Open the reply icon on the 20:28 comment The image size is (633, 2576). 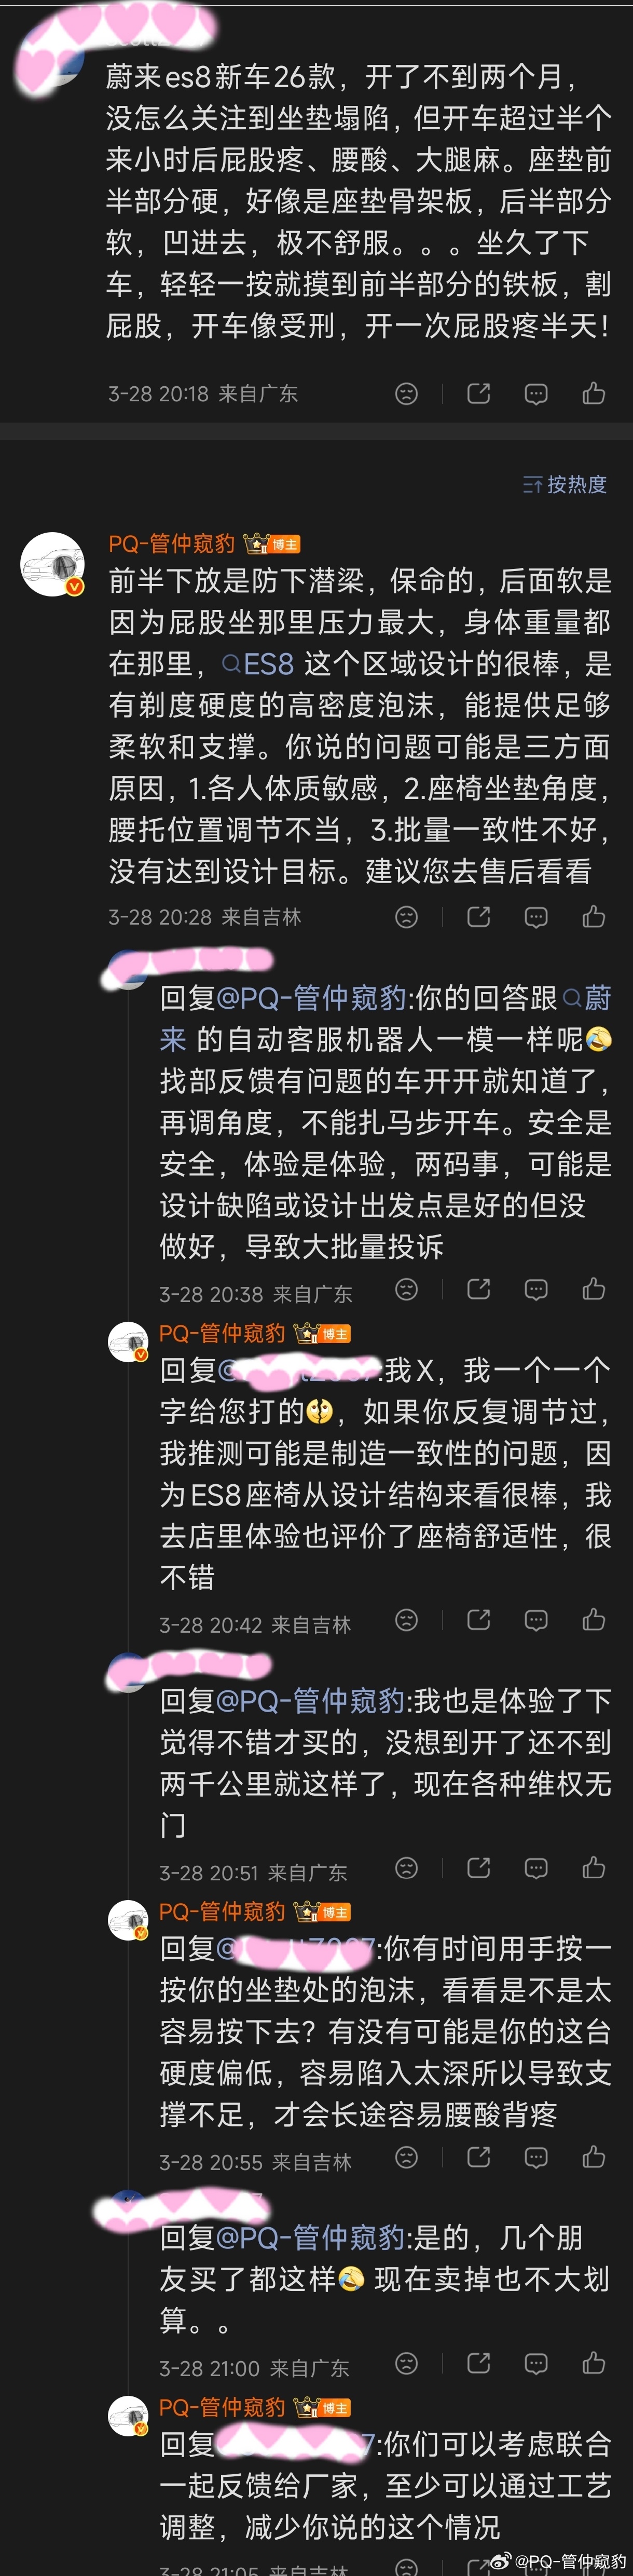(x=536, y=916)
